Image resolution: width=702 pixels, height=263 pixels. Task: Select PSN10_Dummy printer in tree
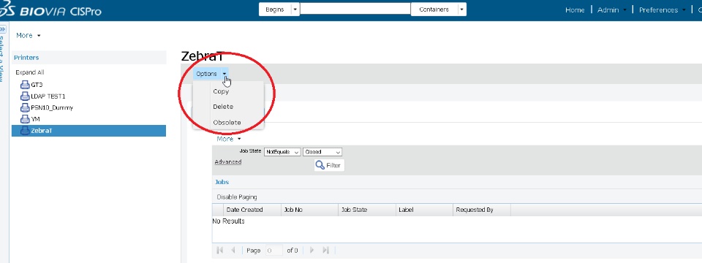(x=52, y=108)
